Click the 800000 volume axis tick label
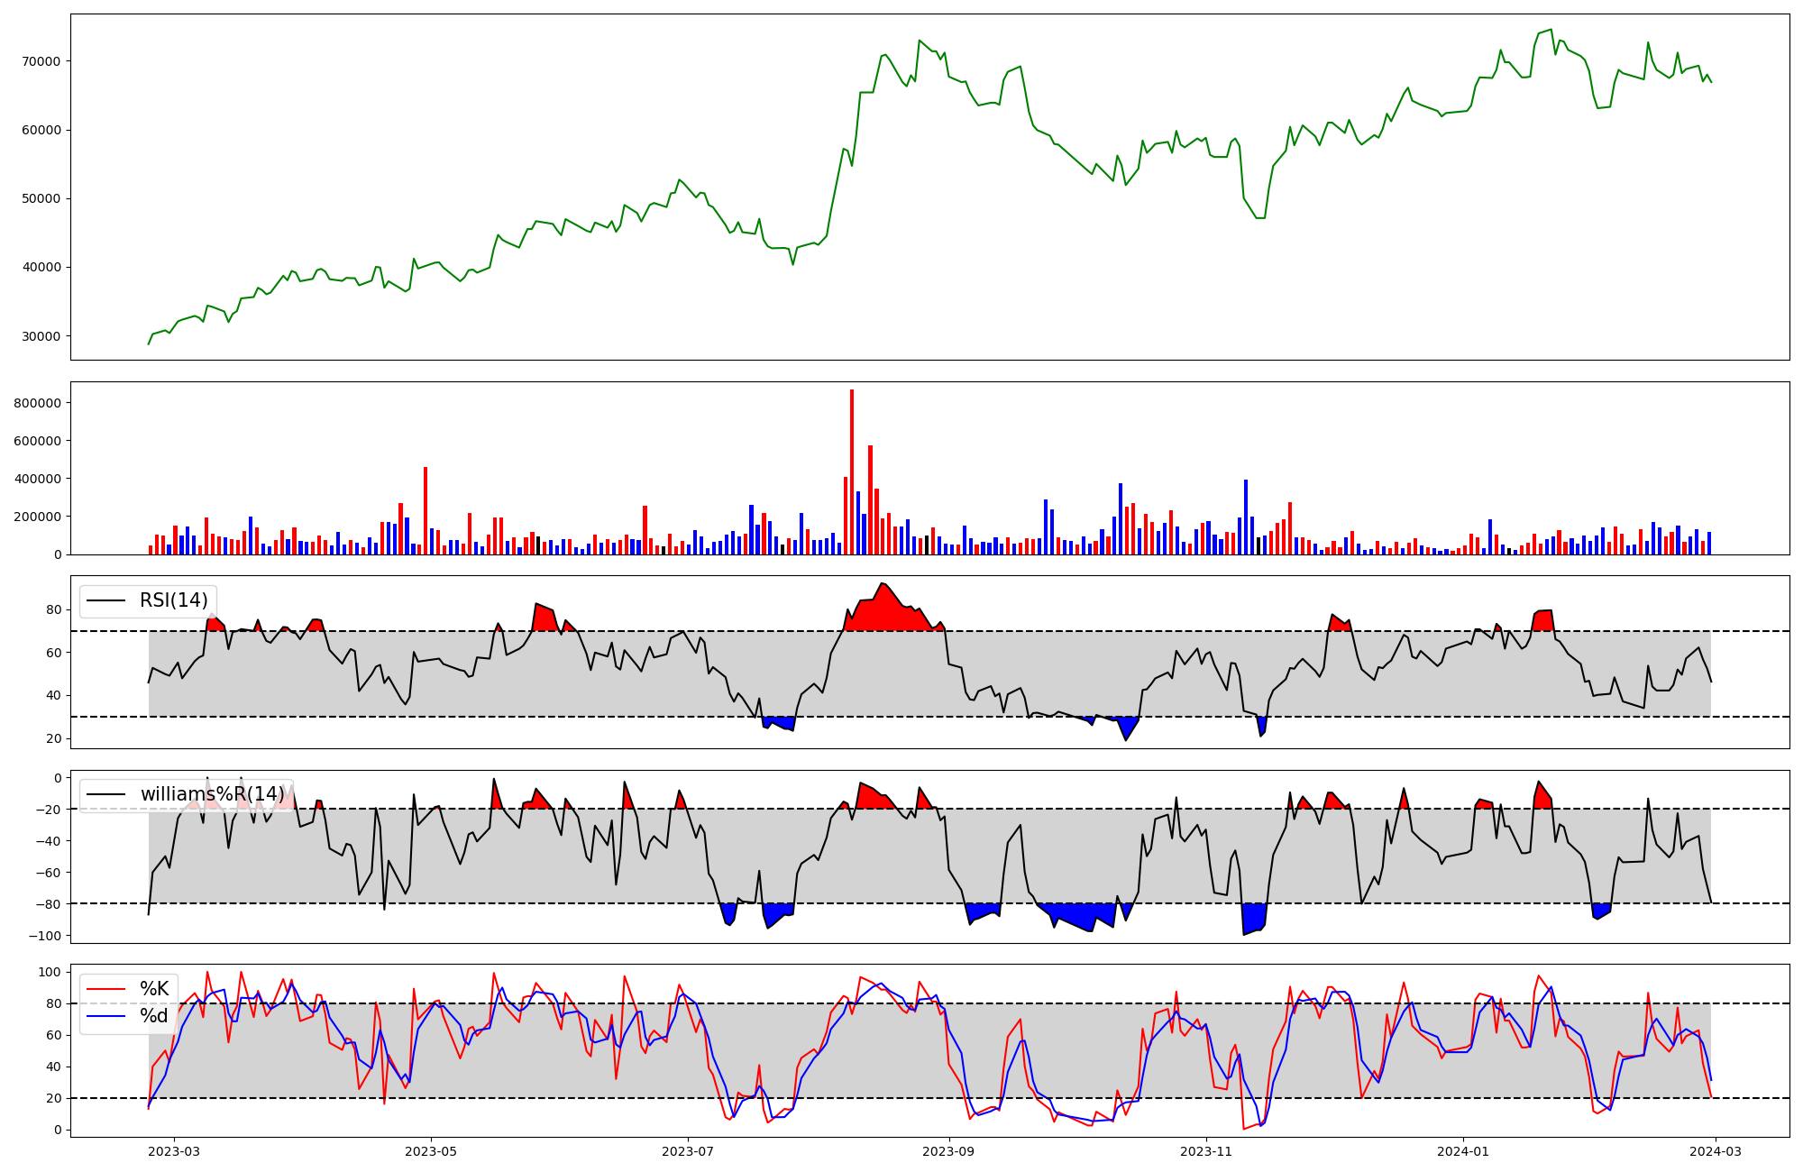Image resolution: width=1803 pixels, height=1172 pixels. click(x=37, y=403)
